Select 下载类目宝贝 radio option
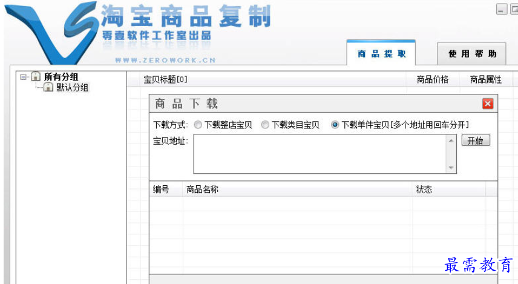This screenshot has width=518, height=284. point(265,125)
